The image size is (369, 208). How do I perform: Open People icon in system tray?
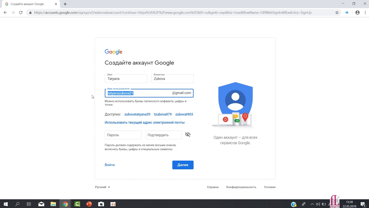click(x=304, y=204)
